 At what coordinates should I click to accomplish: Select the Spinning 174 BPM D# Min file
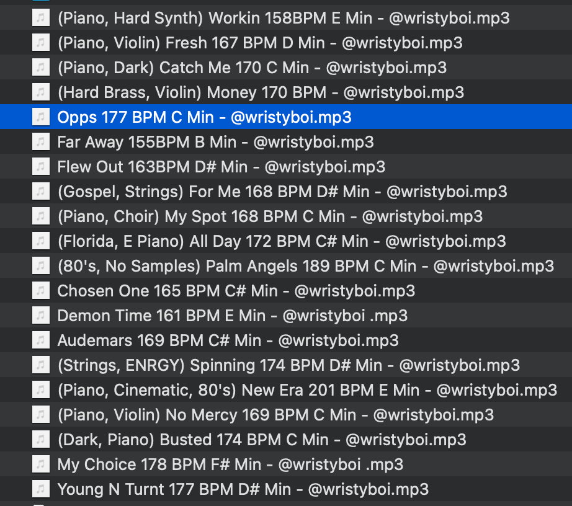pos(288,365)
